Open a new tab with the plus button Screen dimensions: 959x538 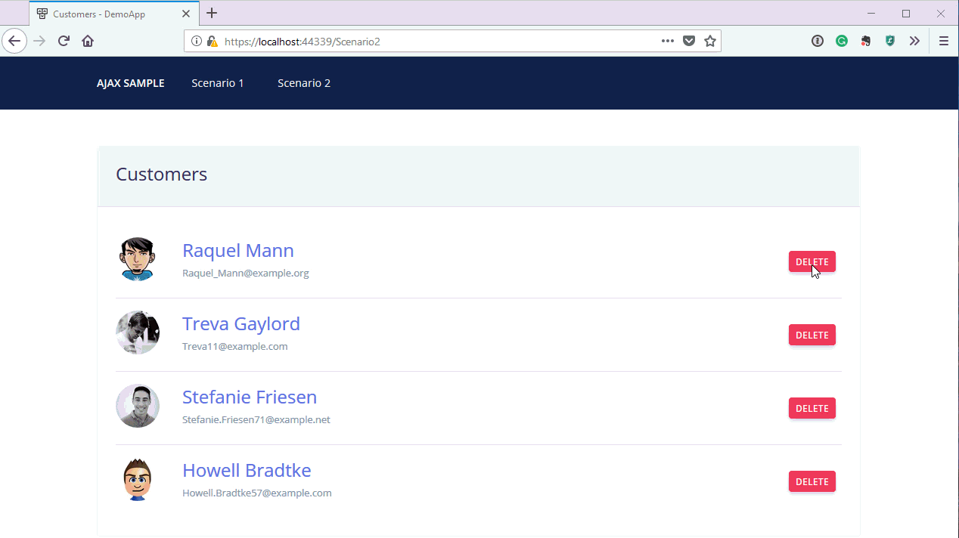pyautogui.click(x=212, y=14)
